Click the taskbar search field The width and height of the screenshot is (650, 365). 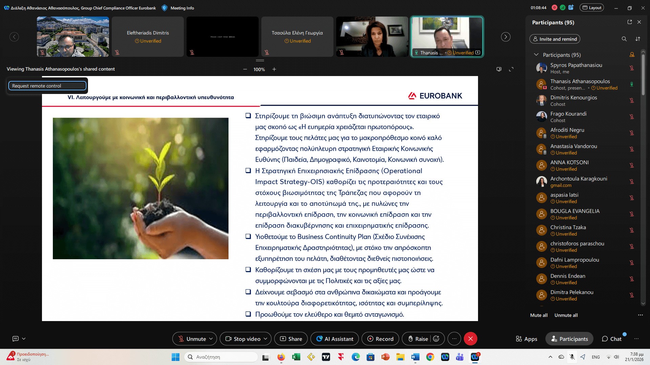(221, 357)
